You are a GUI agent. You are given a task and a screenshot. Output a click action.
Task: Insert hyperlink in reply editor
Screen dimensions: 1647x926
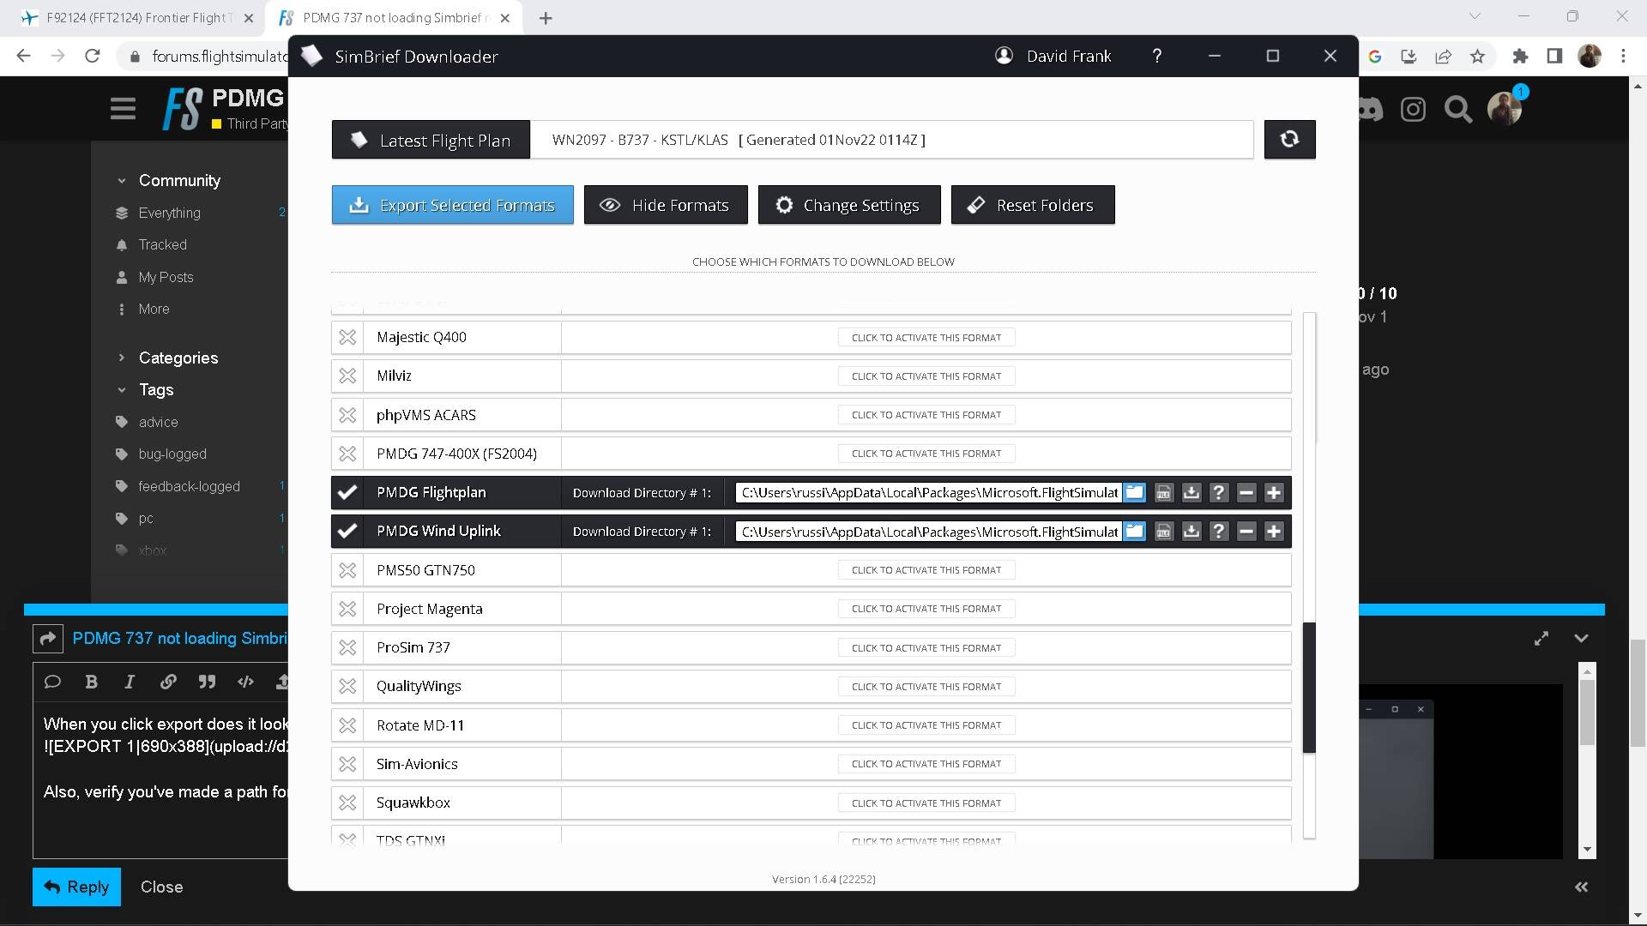coord(168,682)
